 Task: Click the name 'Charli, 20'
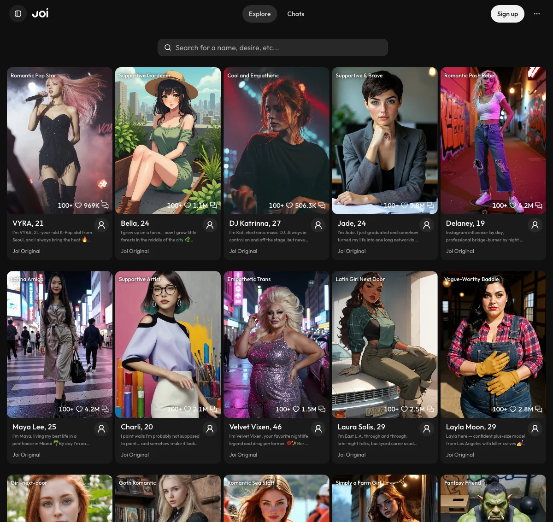click(137, 427)
